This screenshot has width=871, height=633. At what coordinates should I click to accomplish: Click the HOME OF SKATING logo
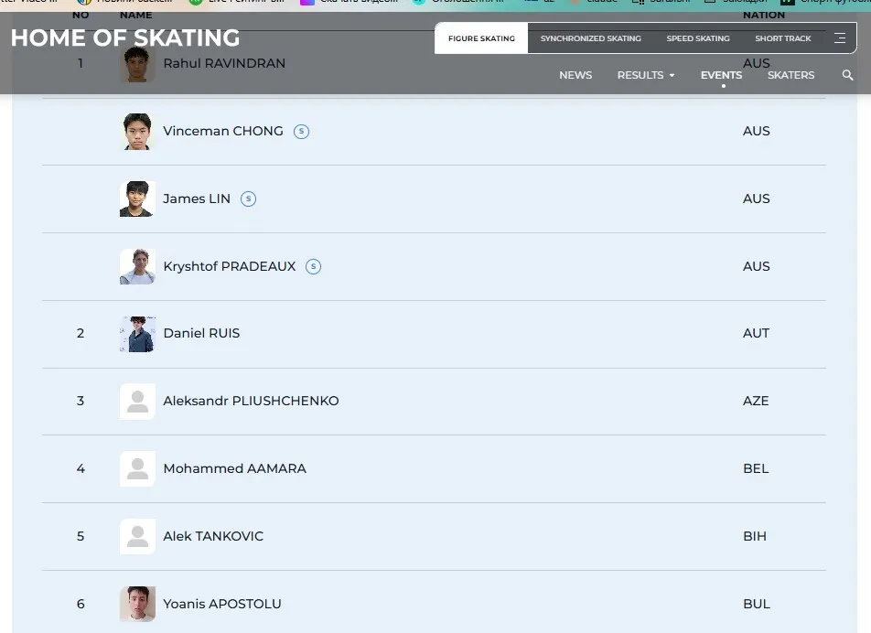(125, 38)
